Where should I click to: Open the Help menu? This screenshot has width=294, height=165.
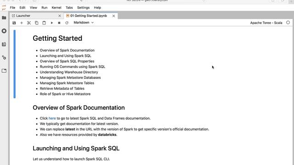click(x=97, y=8)
